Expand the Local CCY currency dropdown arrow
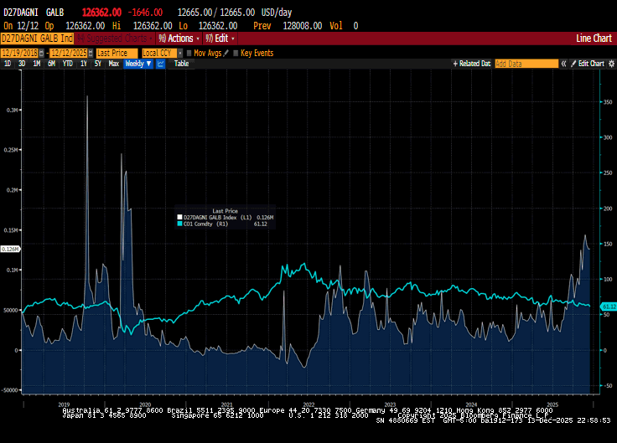Image resolution: width=617 pixels, height=443 pixels. [x=180, y=53]
